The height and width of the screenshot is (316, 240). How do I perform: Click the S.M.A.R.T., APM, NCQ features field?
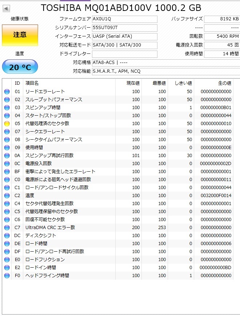[x=166, y=71]
